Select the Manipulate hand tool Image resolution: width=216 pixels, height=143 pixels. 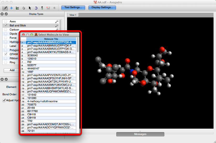(24, 8)
